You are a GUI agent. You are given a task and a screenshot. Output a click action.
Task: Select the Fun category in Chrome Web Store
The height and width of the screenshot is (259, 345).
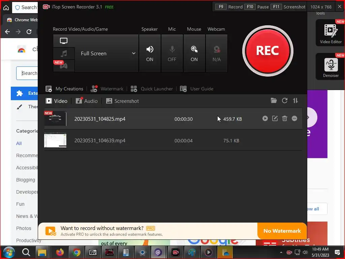20,204
